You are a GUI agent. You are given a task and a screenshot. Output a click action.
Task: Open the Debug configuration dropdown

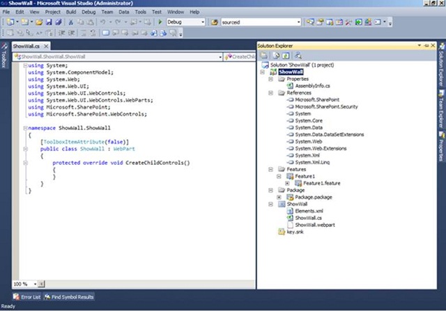203,22
